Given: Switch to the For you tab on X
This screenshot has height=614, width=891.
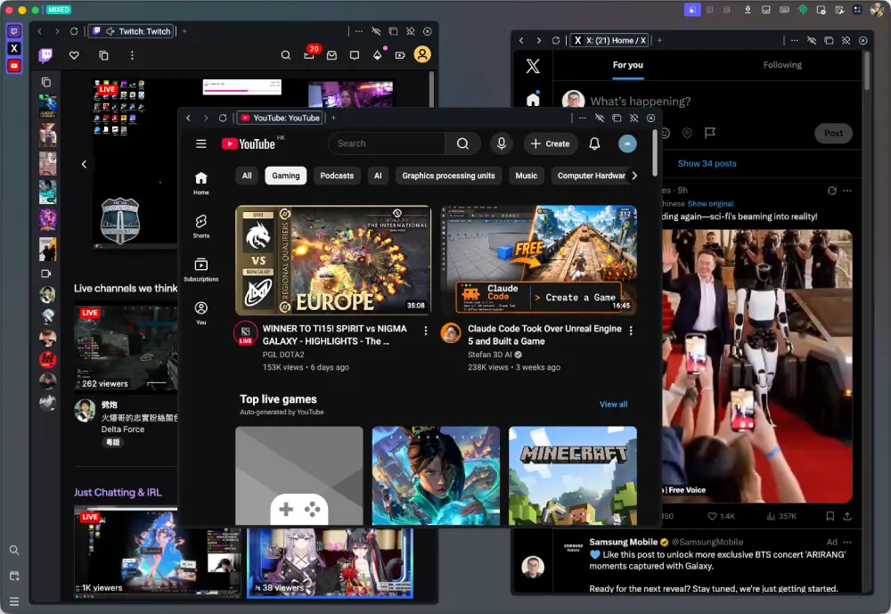Looking at the screenshot, I should pyautogui.click(x=628, y=65).
